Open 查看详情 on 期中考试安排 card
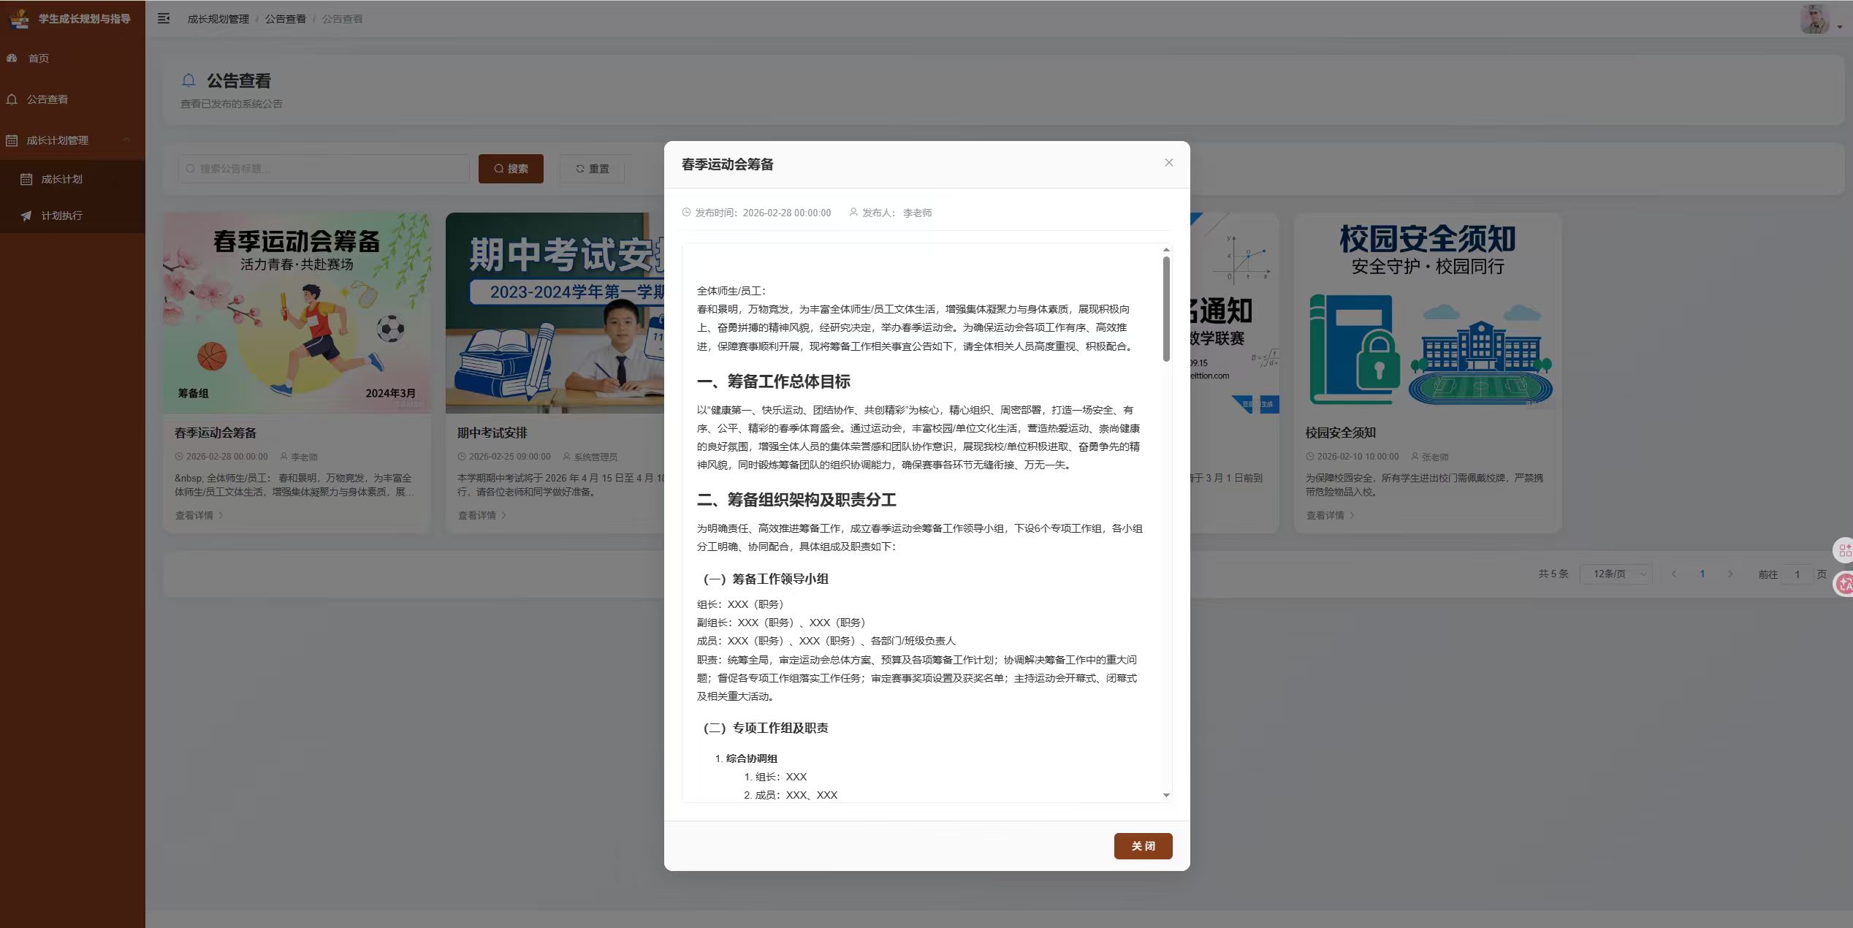1853x928 pixels. [x=482, y=515]
